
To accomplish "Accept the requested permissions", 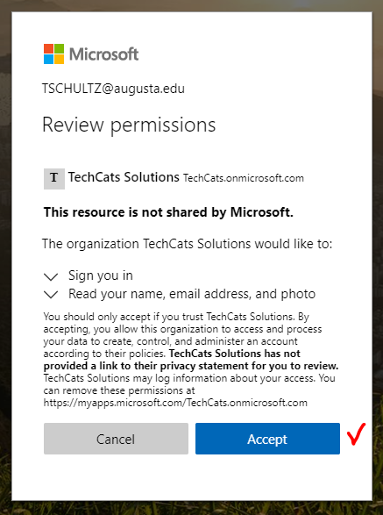I will tap(267, 439).
